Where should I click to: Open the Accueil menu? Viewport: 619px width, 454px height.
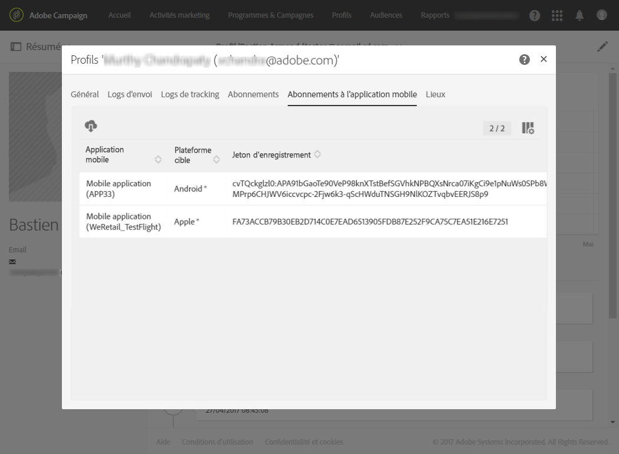pyautogui.click(x=120, y=15)
